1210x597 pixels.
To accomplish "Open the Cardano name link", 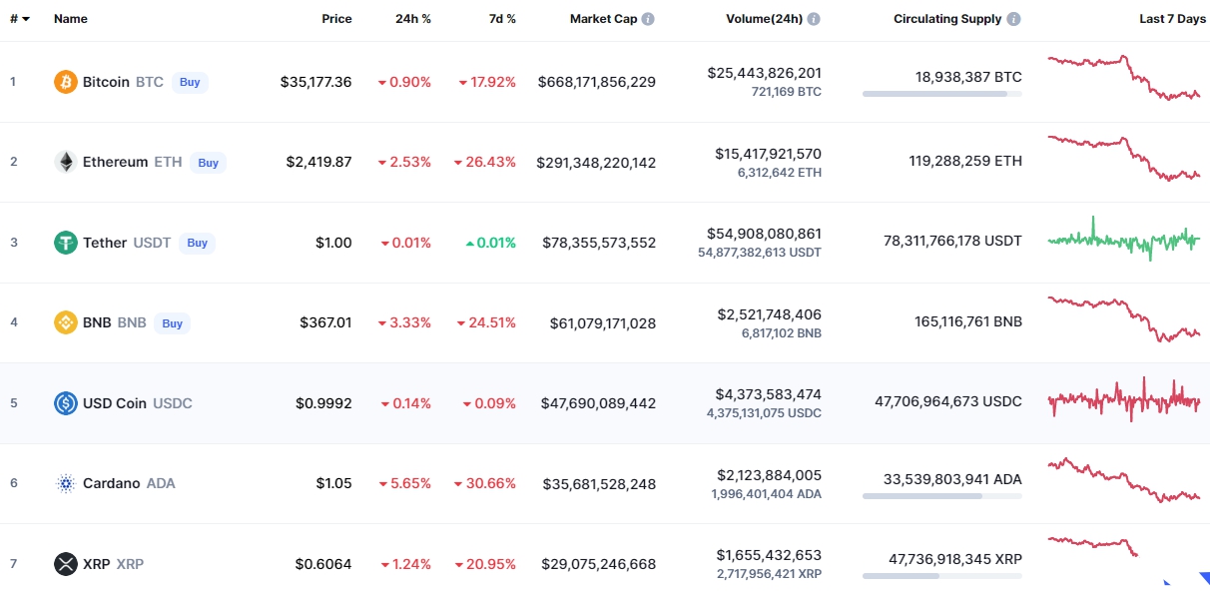I will click(112, 483).
